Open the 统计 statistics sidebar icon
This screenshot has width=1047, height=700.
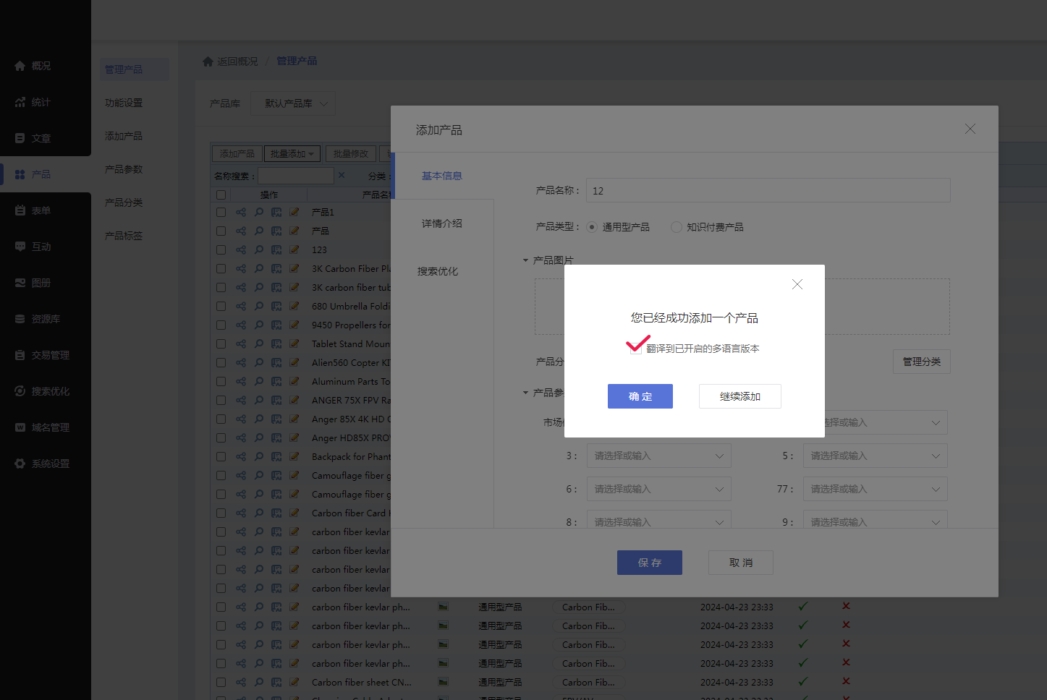click(x=20, y=102)
